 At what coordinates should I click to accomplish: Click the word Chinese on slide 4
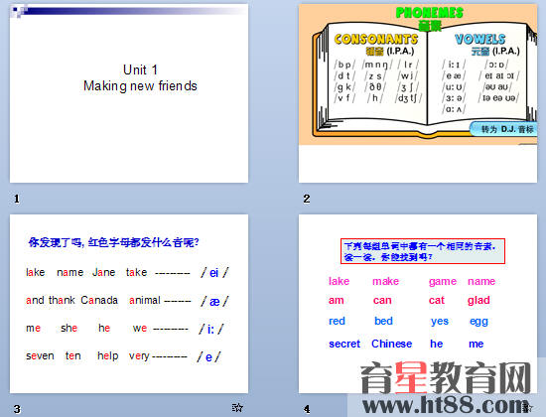tap(392, 344)
